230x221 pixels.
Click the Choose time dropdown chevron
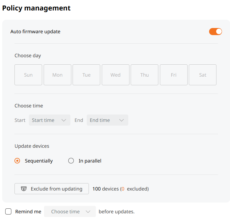tap(88, 211)
